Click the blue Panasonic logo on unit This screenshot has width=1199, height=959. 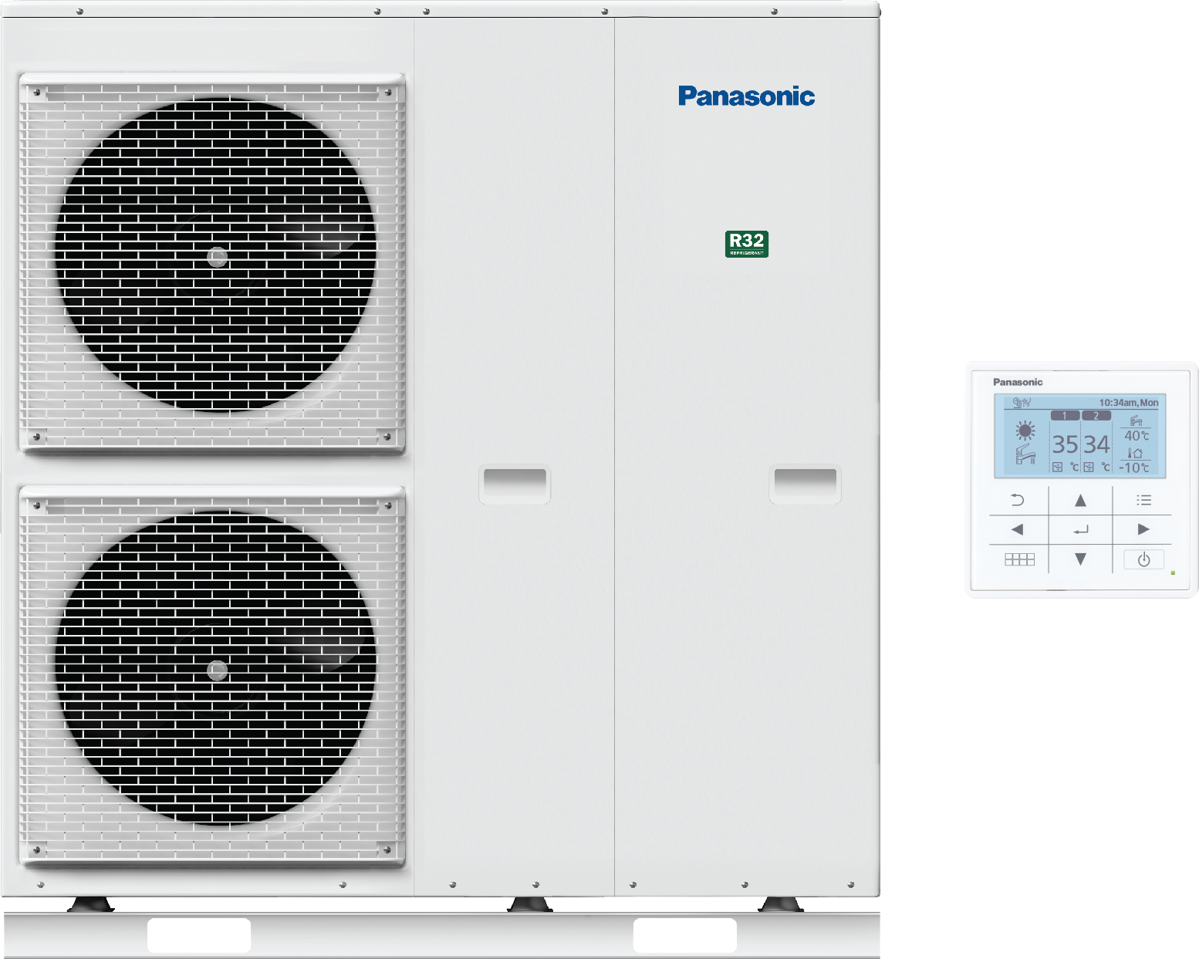[746, 96]
